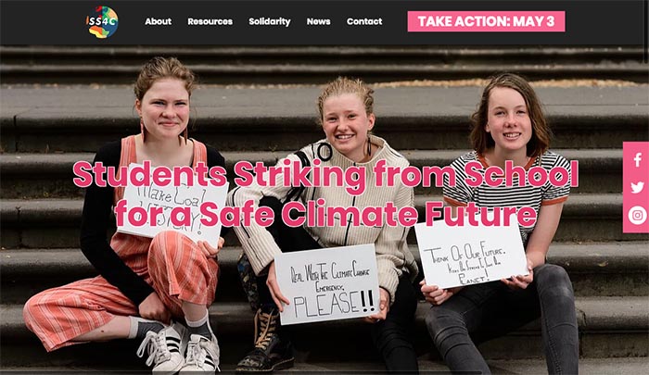Screen dimensions: 649x375
Task: Click the face of the girl wearing orange overalls
Action: [x=164, y=108]
